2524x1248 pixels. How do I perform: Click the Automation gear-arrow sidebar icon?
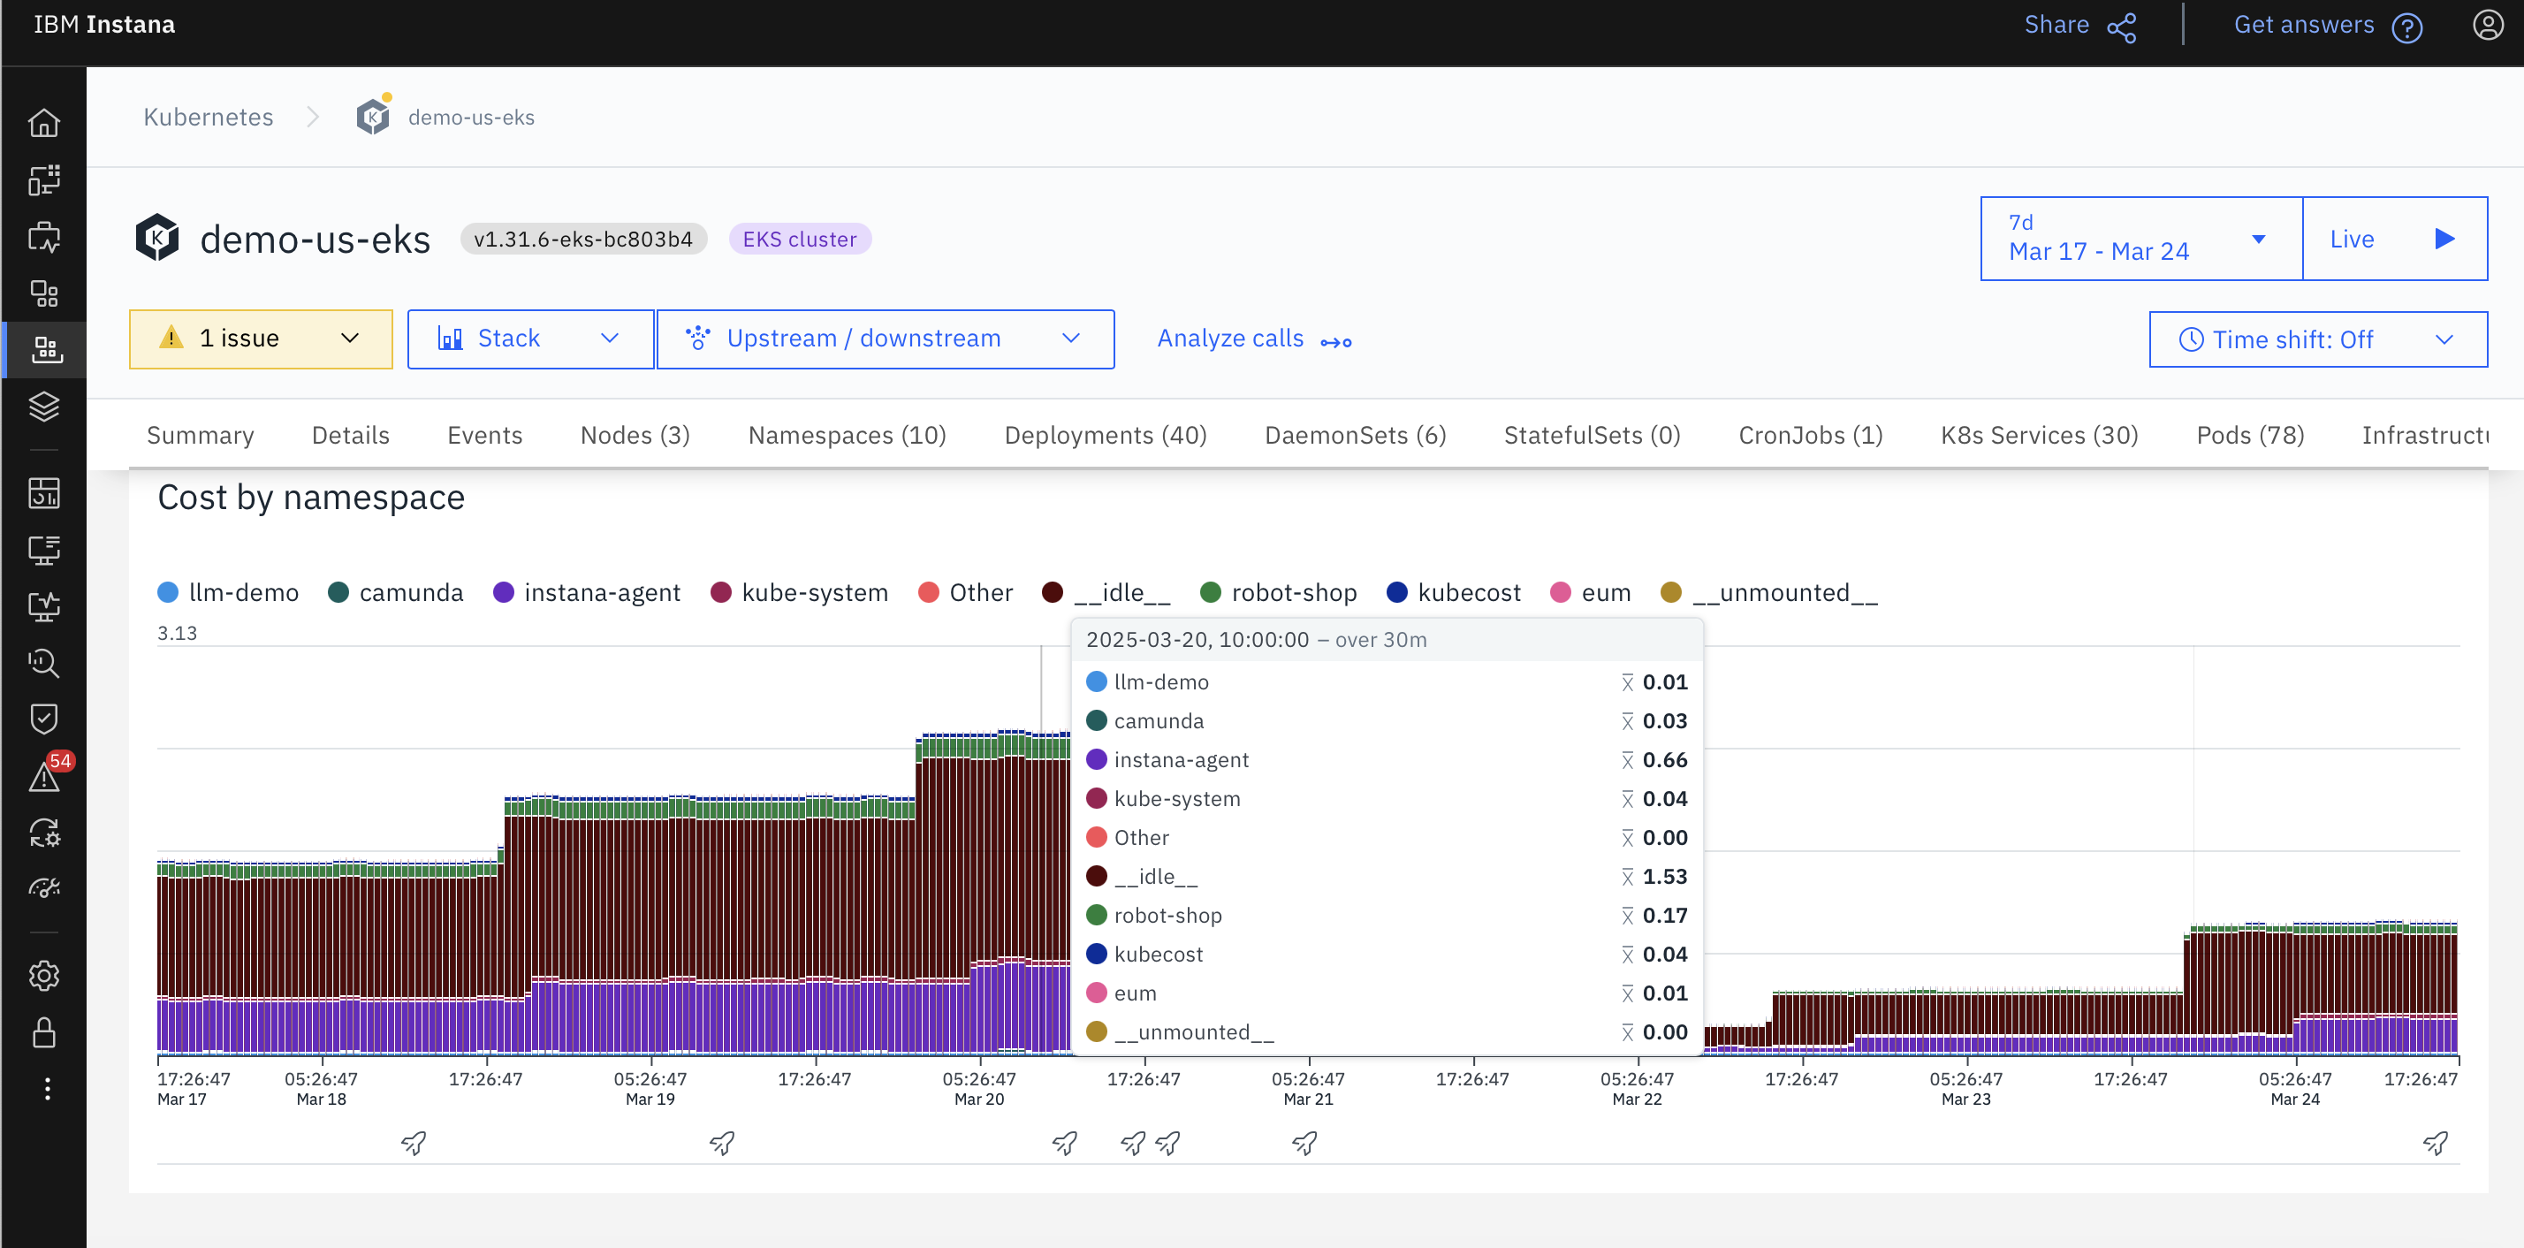click(45, 833)
